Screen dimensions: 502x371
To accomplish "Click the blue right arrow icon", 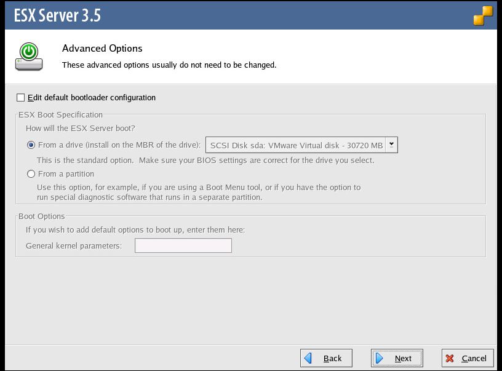I will tap(380, 358).
